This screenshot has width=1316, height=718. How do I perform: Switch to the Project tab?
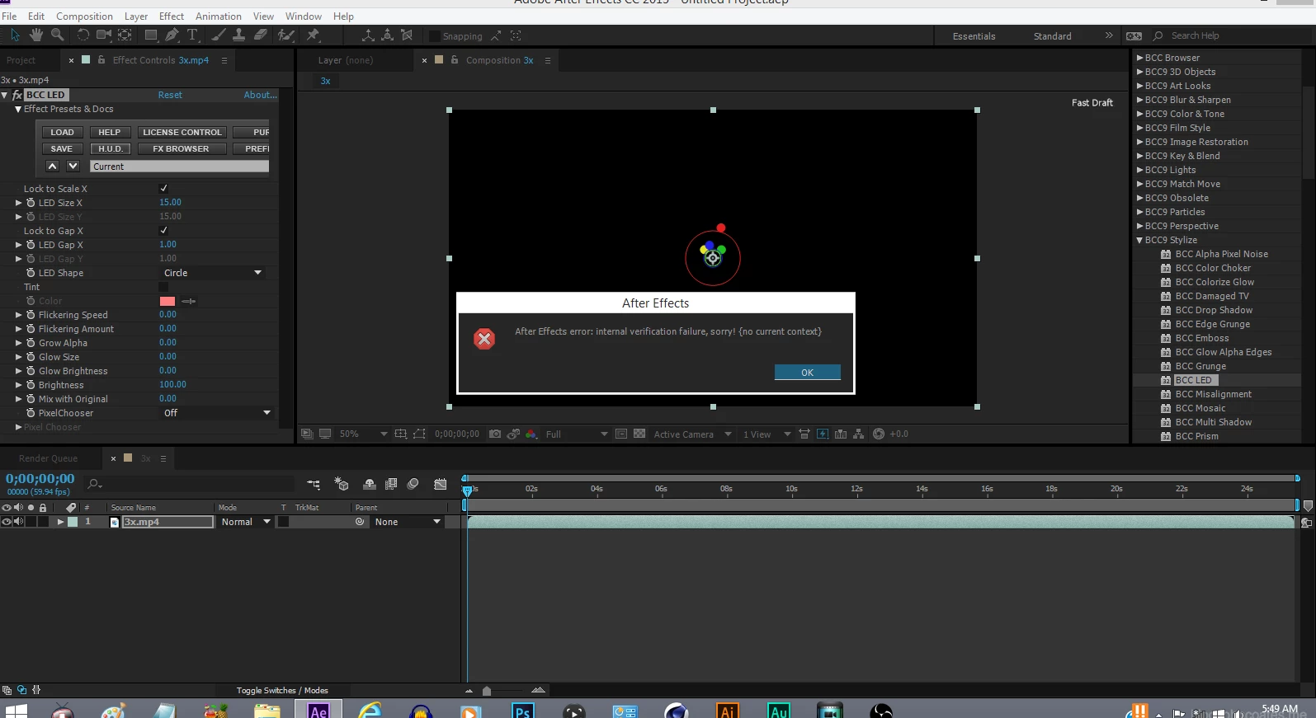pyautogui.click(x=21, y=60)
